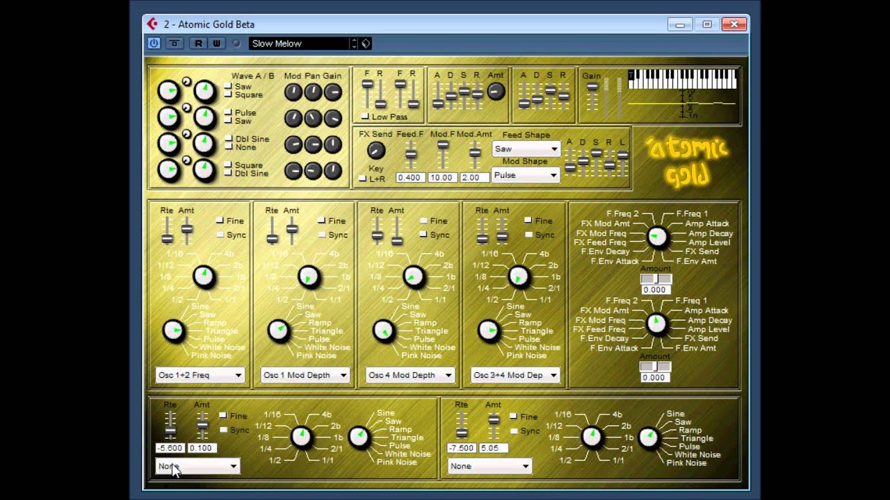Click the small round indicator beside the W button
890x500 pixels.
tap(236, 43)
